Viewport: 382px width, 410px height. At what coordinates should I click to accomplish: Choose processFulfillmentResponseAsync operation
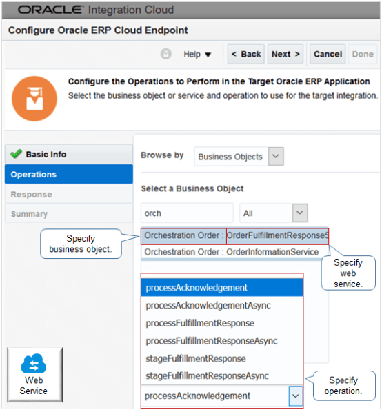click(x=222, y=341)
